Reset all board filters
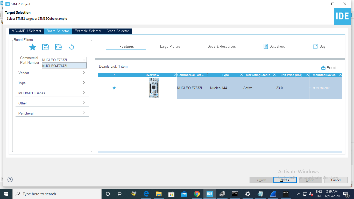 pos(72,47)
